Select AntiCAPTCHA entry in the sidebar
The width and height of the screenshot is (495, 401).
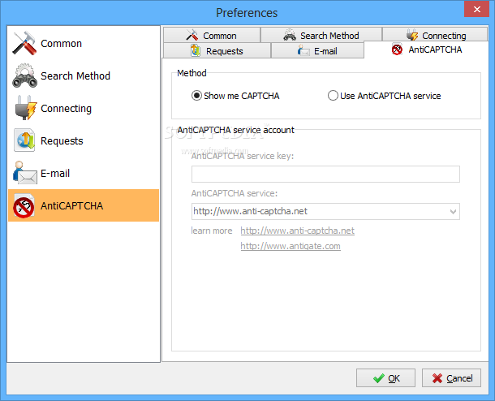84,205
